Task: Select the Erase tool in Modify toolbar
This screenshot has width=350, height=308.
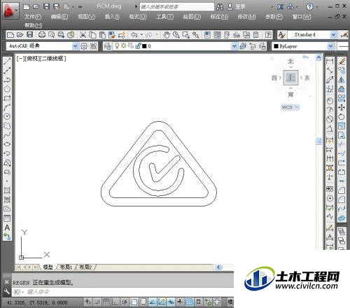Action: click(342, 62)
